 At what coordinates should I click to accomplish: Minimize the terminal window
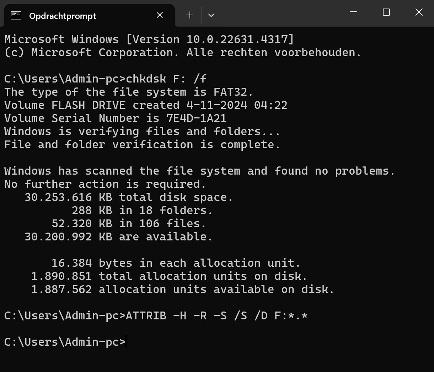(354, 12)
